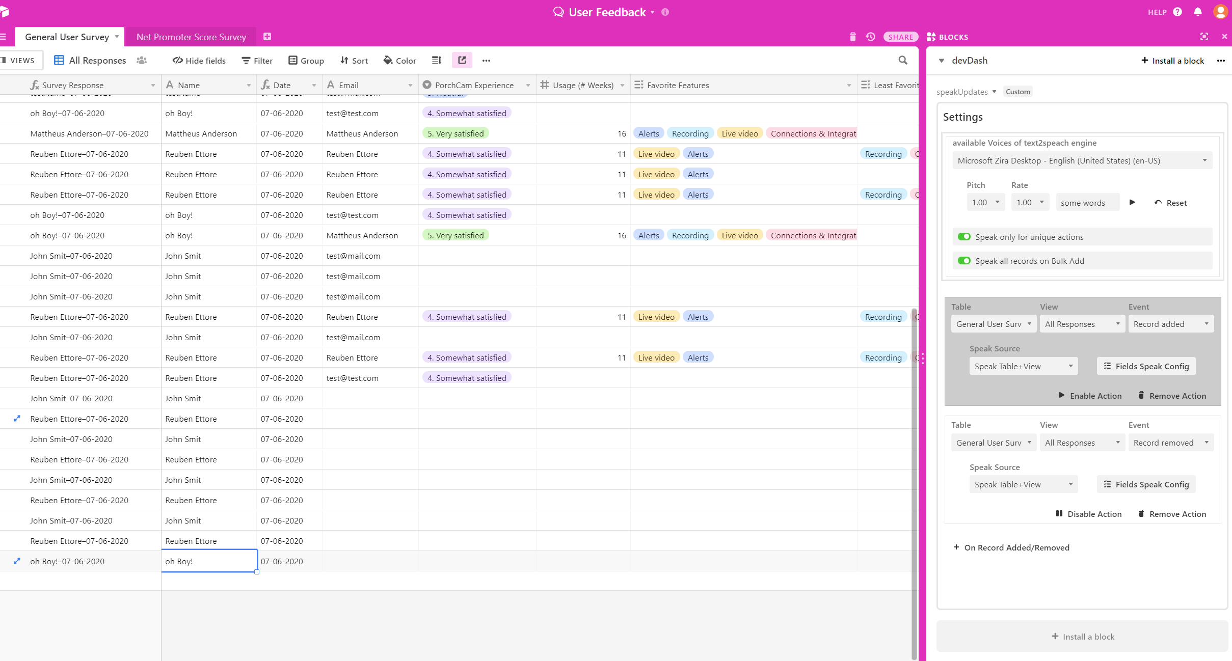This screenshot has height=661, width=1232.
Task: Click the search magnifier icon in toolbar
Action: click(902, 61)
